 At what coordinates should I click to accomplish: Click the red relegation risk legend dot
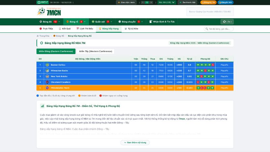pos(101,96)
